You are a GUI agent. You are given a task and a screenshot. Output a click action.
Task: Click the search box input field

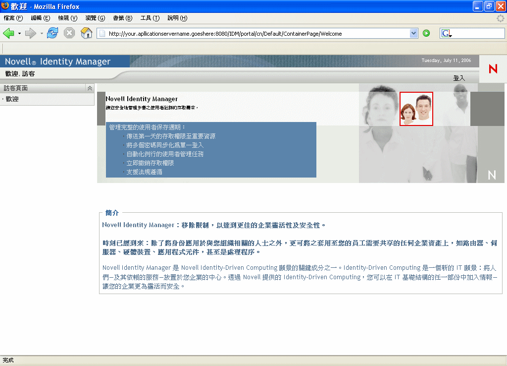(x=478, y=33)
